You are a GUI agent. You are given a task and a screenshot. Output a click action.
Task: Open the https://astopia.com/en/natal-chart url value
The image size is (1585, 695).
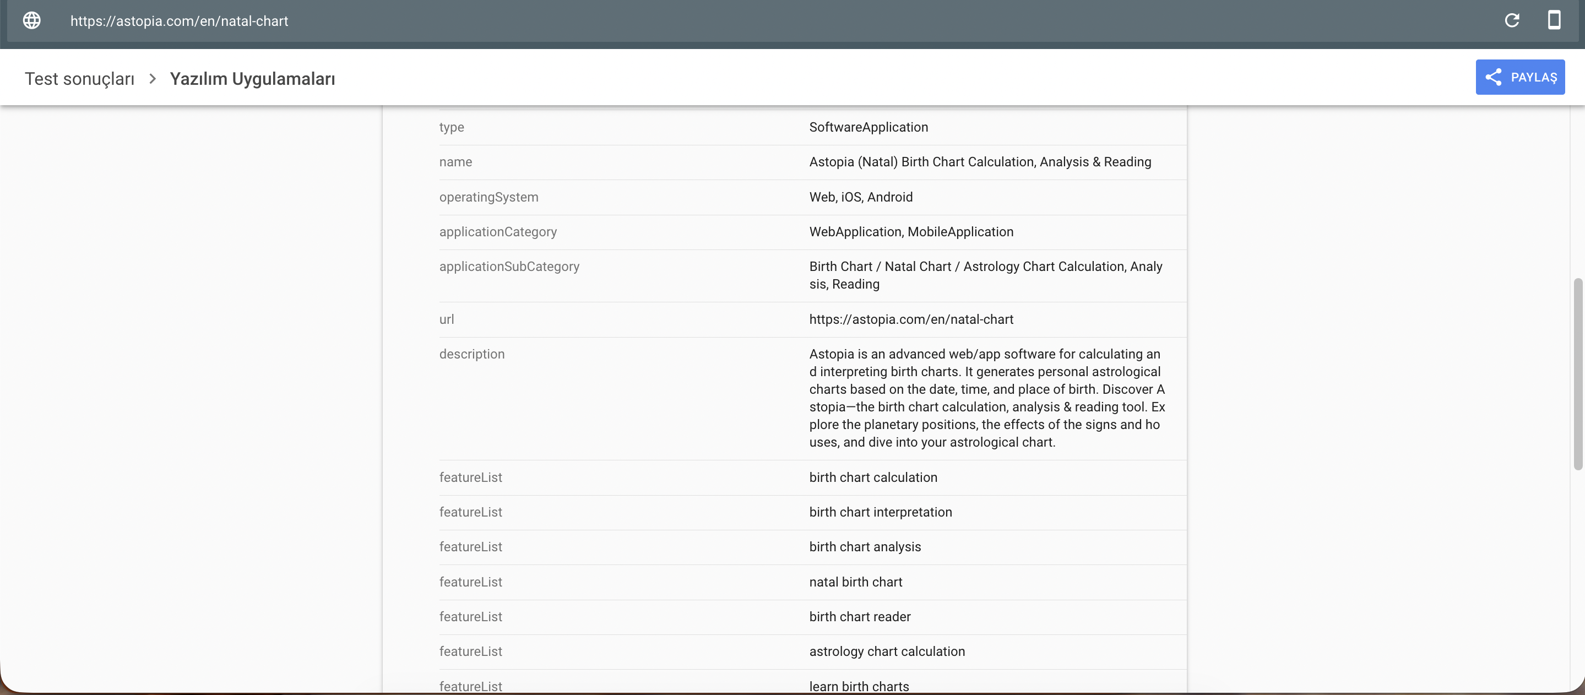click(x=911, y=319)
